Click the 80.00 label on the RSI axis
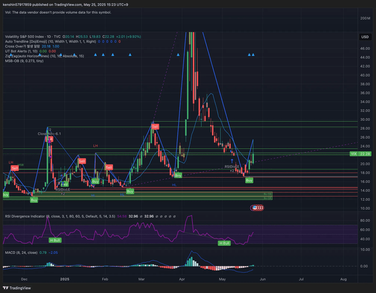This screenshot has height=293, width=376. pyautogui.click(x=365, y=221)
